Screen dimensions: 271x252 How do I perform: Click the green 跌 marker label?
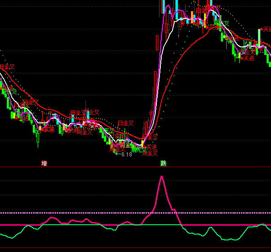coord(163,164)
